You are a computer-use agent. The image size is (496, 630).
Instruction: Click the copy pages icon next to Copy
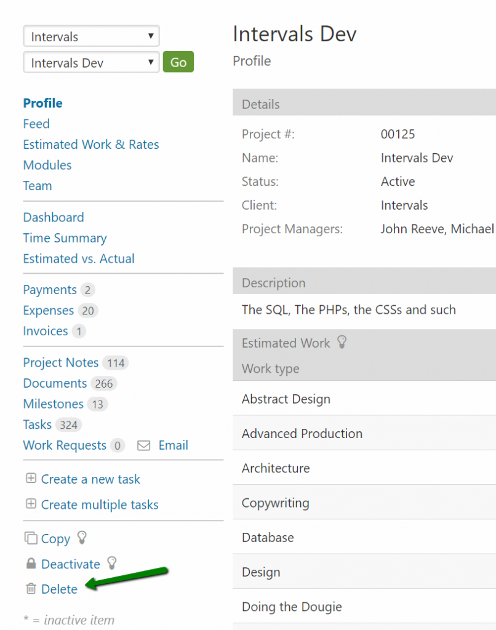30,538
